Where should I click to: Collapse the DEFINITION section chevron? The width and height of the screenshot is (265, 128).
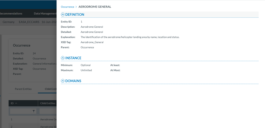(x=63, y=14)
